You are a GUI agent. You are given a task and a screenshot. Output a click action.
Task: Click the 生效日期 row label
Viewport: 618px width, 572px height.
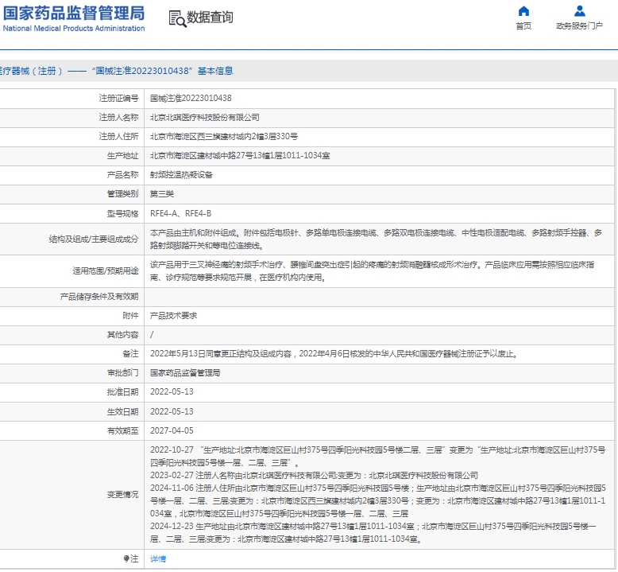(x=122, y=412)
